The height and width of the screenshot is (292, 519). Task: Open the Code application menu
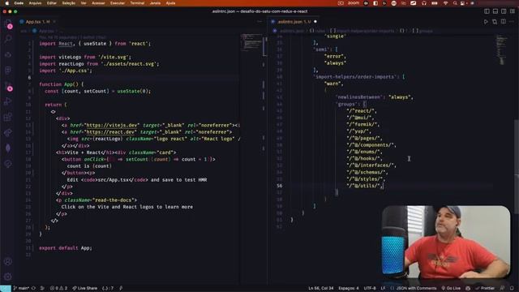[19, 3]
